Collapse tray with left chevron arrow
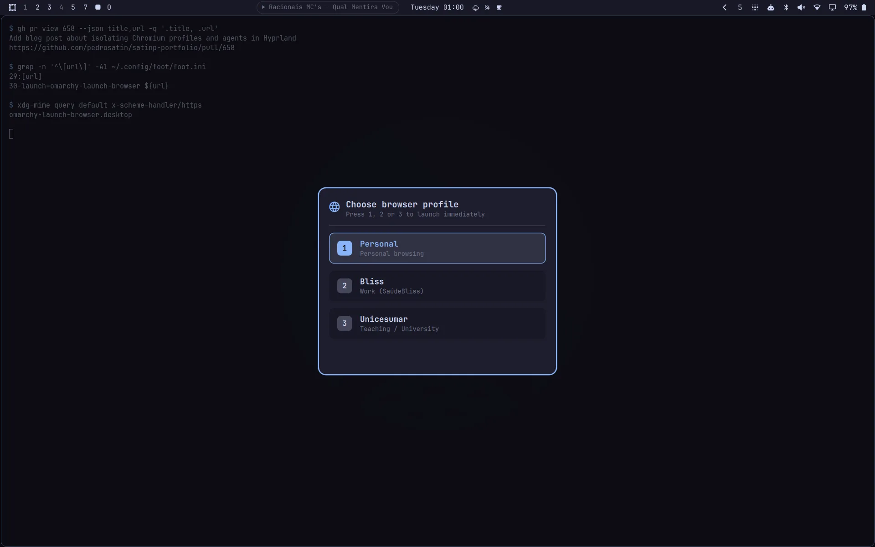The image size is (875, 547). coord(725,7)
